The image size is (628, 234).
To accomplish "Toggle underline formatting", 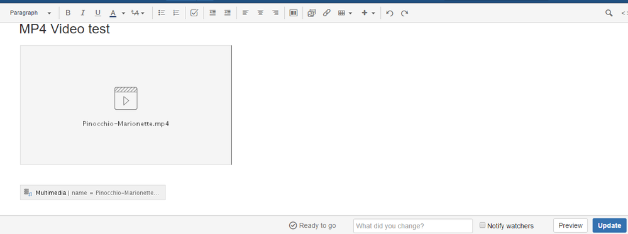I will (97, 13).
